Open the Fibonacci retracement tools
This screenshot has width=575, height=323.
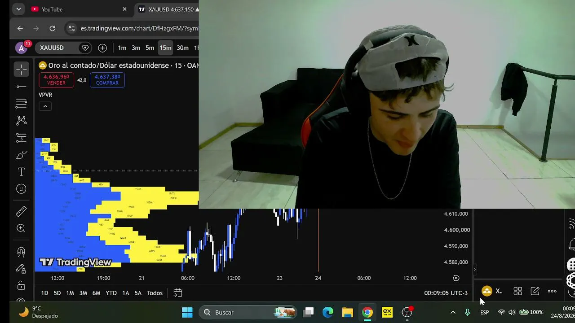21,103
